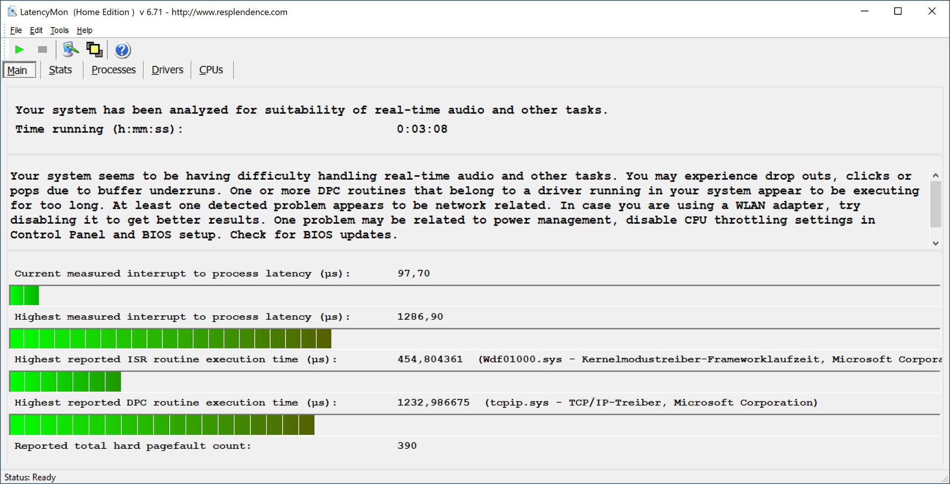Click 'Highest reported DPC routine execution time' label
The width and height of the screenshot is (950, 484).
[x=176, y=403]
